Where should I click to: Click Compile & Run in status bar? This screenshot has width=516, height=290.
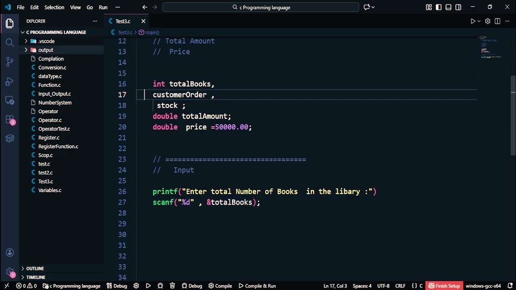(257, 286)
